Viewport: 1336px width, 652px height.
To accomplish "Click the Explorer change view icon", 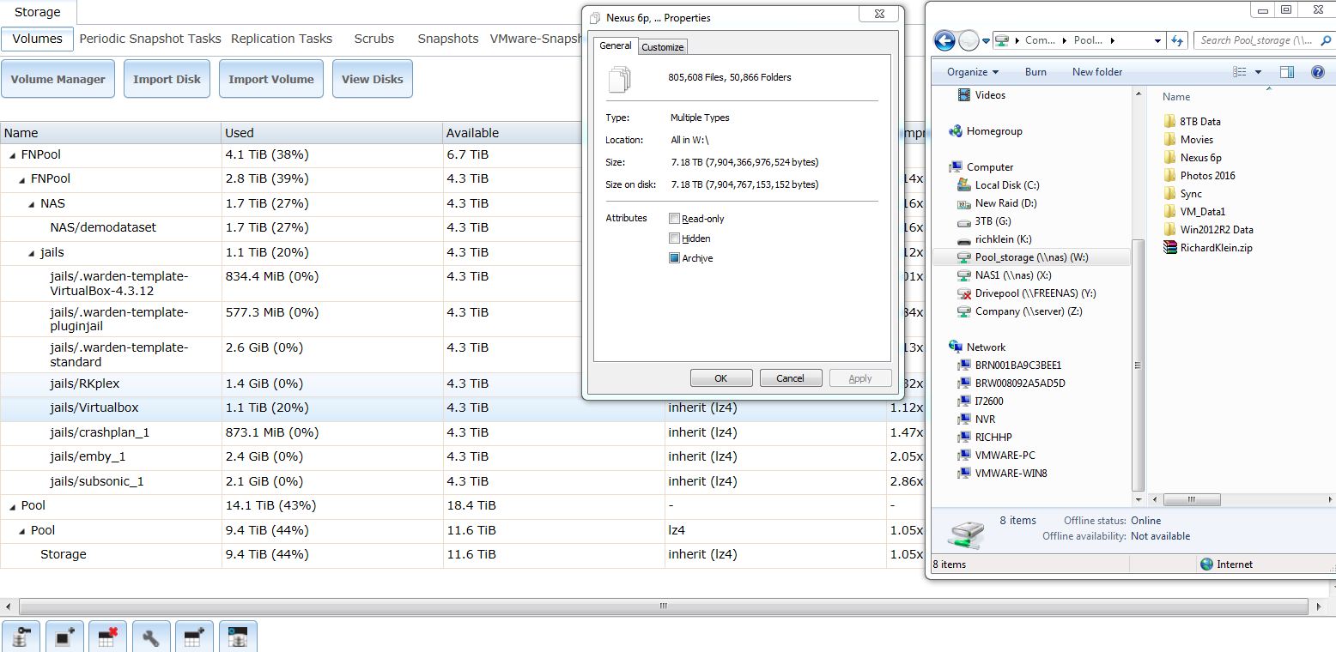I will pyautogui.click(x=1239, y=72).
